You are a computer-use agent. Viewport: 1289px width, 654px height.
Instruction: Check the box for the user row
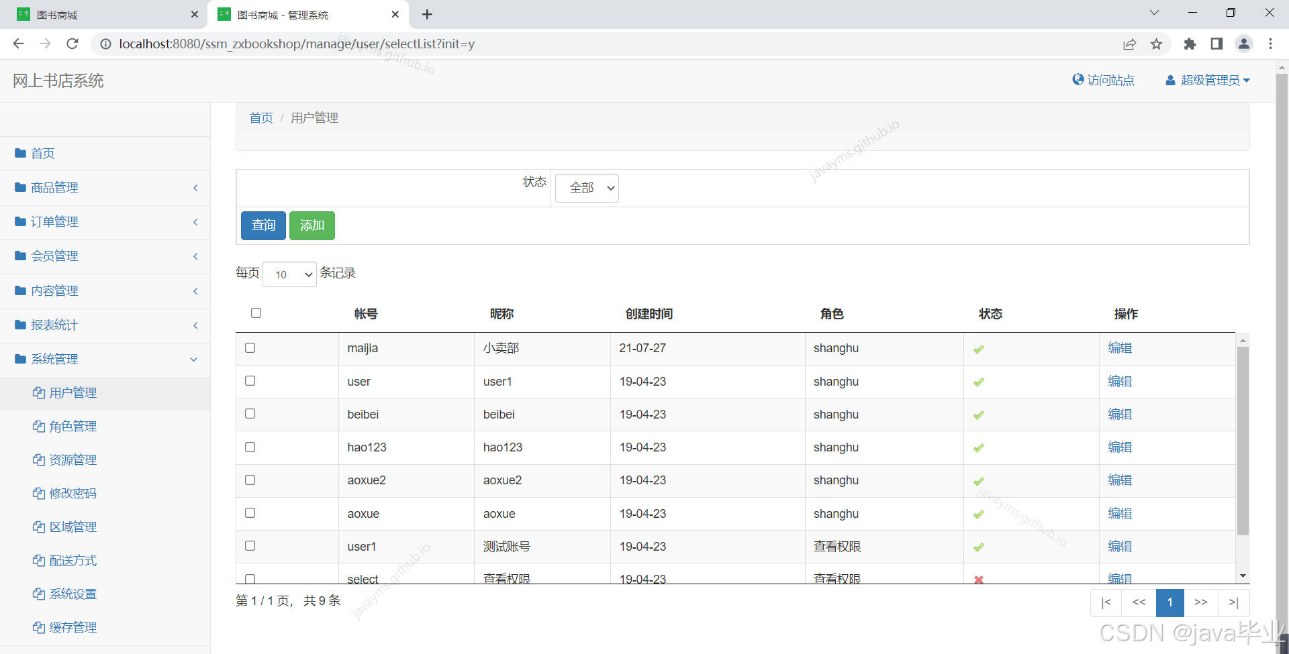pos(250,380)
